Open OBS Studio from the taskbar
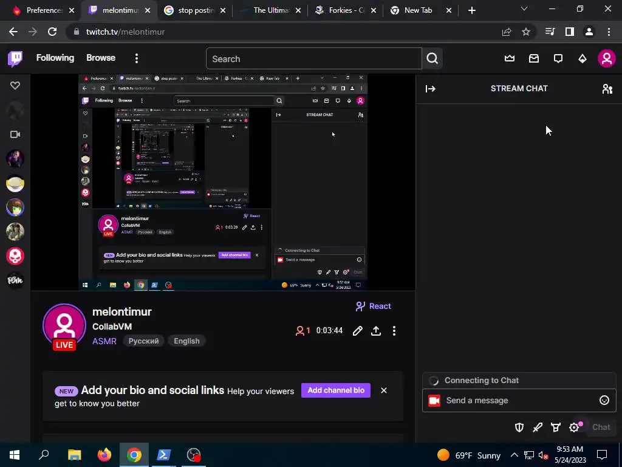The image size is (622, 467). tap(194, 455)
